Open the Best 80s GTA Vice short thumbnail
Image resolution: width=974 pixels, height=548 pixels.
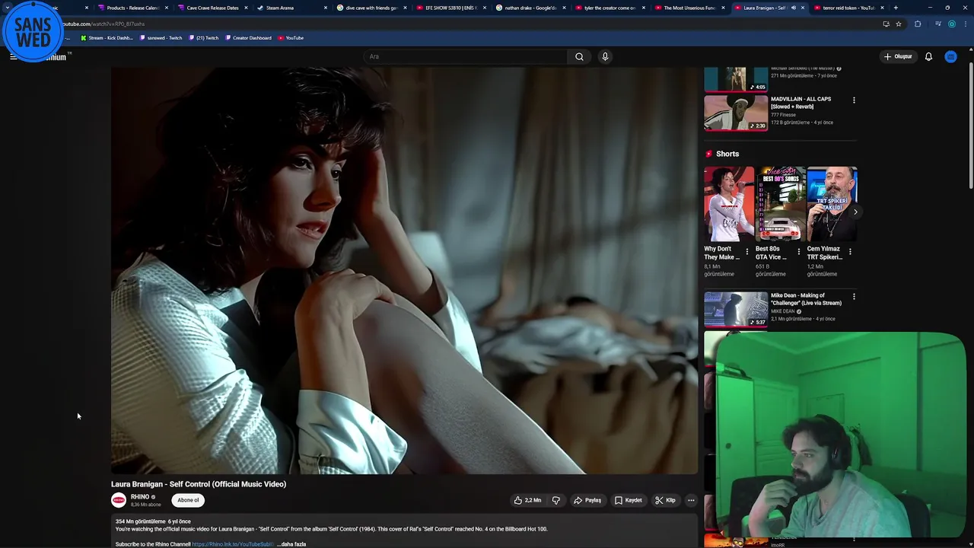pyautogui.click(x=781, y=203)
